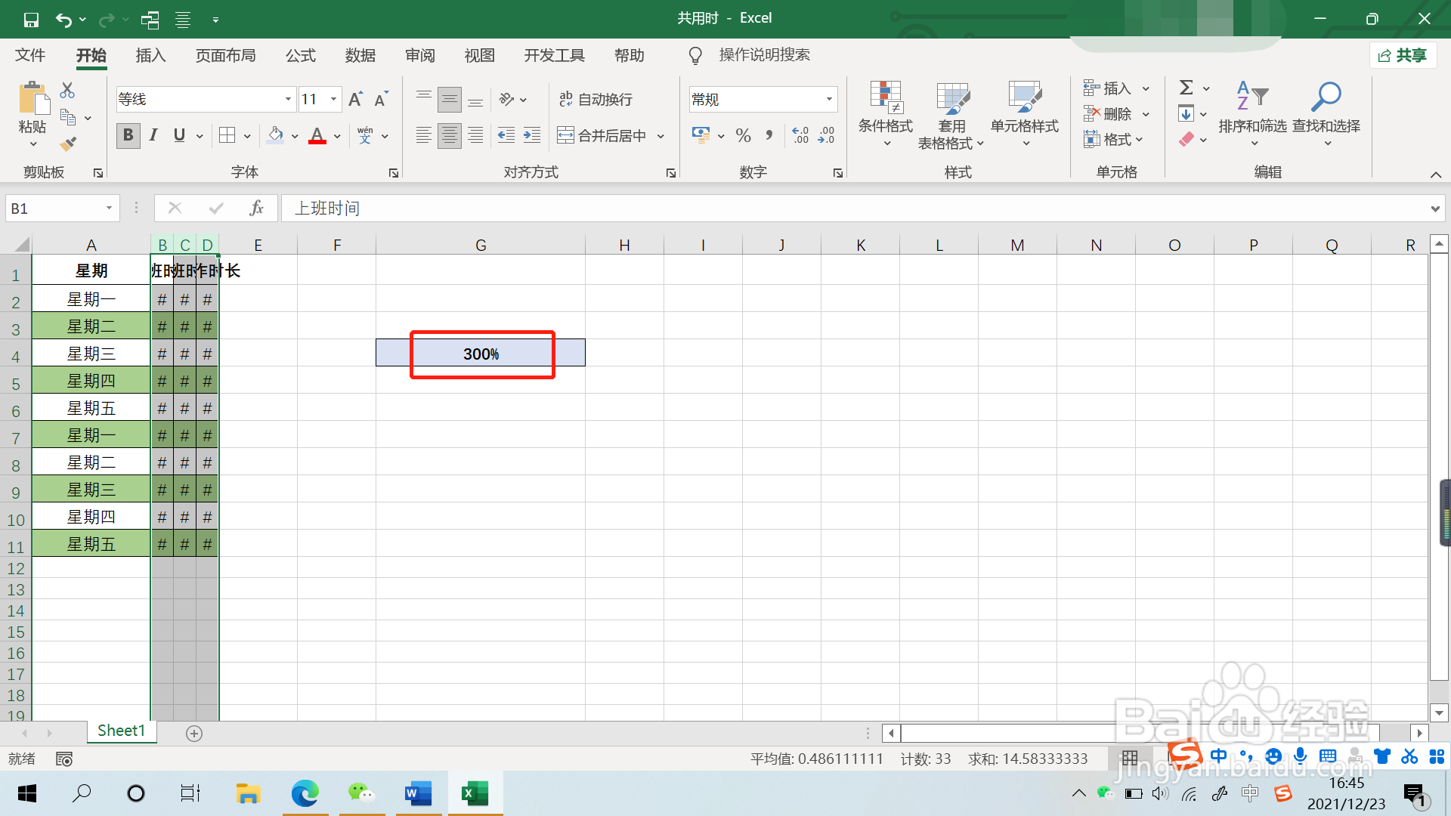1451x816 pixels.
Task: Click the Percent Style icon
Action: pos(743,135)
